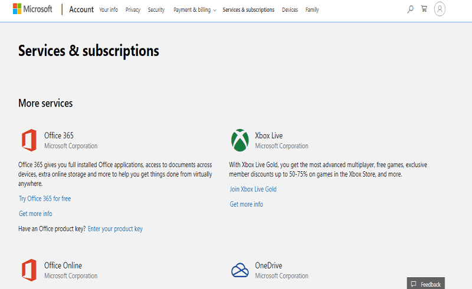Click the Office 365 logo icon
The width and height of the screenshot is (472, 289).
29,140
